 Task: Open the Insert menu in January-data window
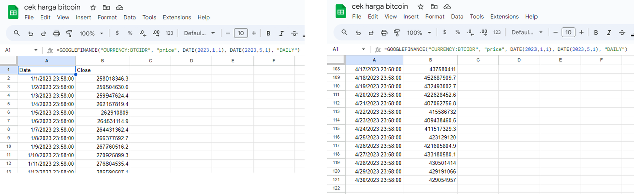click(x=83, y=17)
